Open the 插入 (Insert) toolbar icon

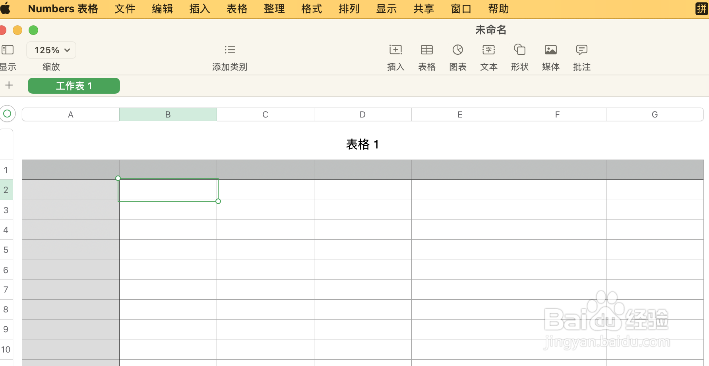(395, 57)
